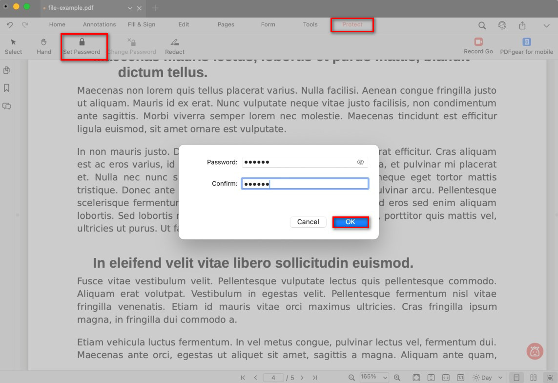Viewport: 558px width, 383px height.
Task: Select the Redact tool
Action: click(x=175, y=46)
